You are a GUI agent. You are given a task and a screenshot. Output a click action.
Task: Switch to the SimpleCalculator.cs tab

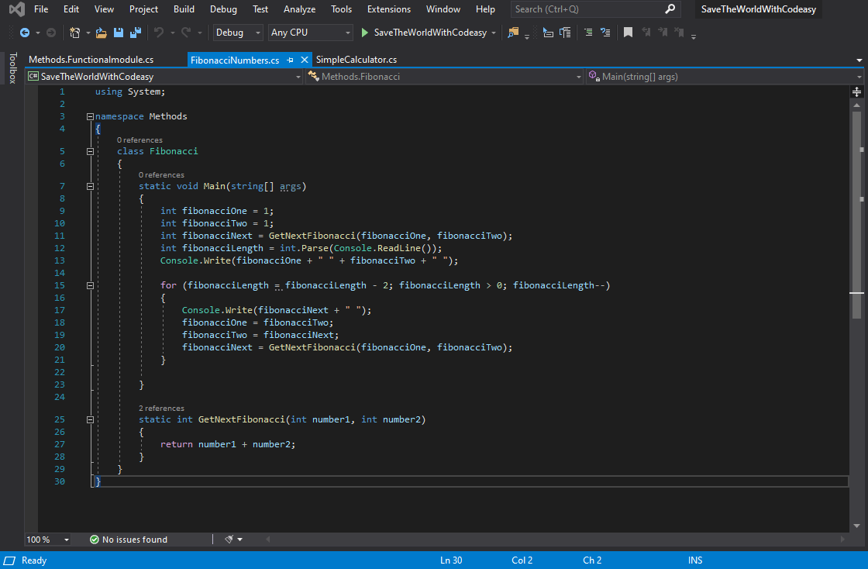click(x=356, y=60)
